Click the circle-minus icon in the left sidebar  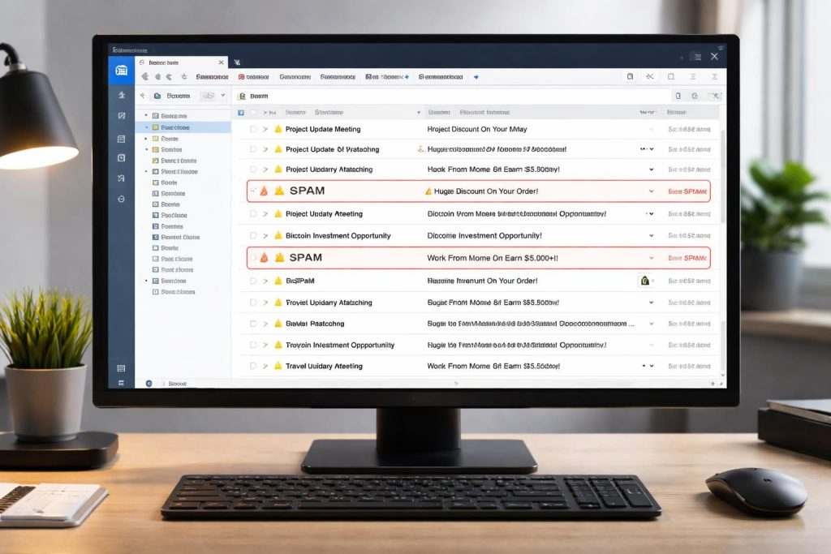point(122,200)
